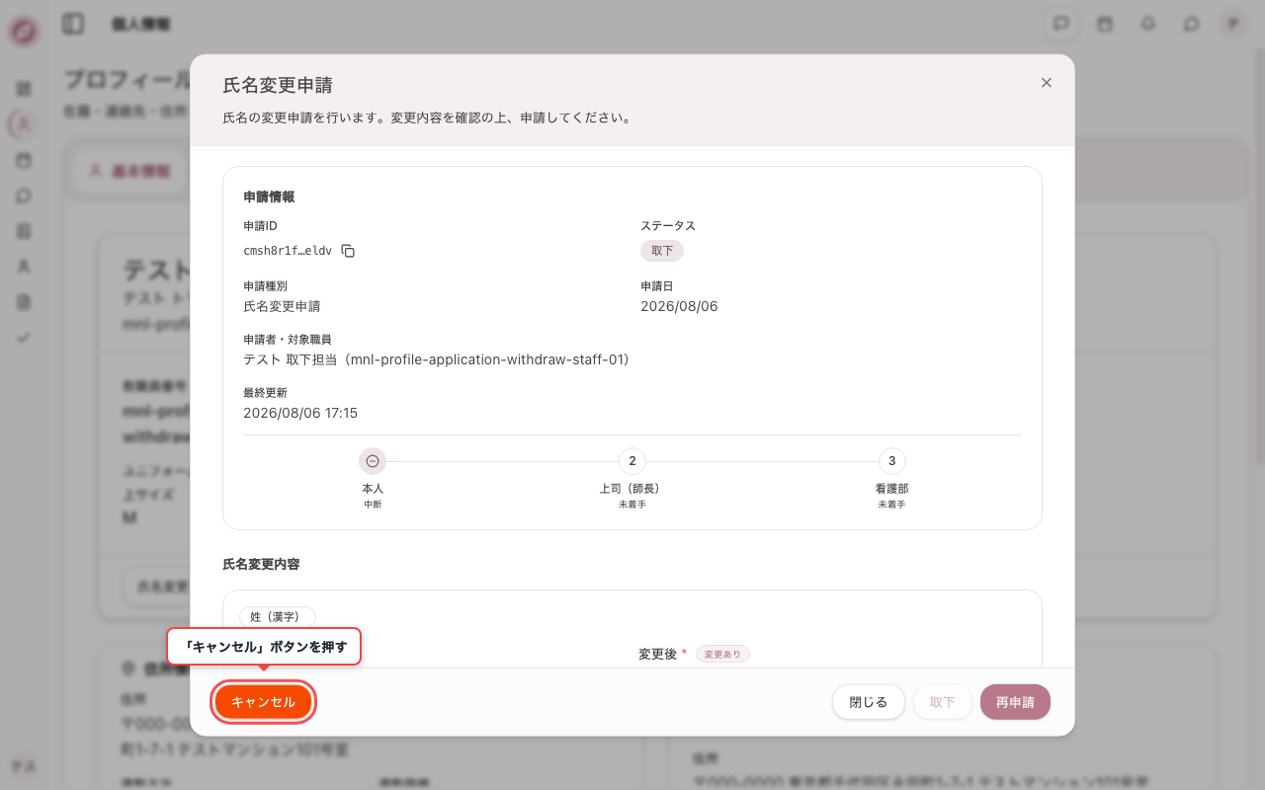Click the 中断 status under 本人
This screenshot has height=790, width=1265.
coord(373,505)
